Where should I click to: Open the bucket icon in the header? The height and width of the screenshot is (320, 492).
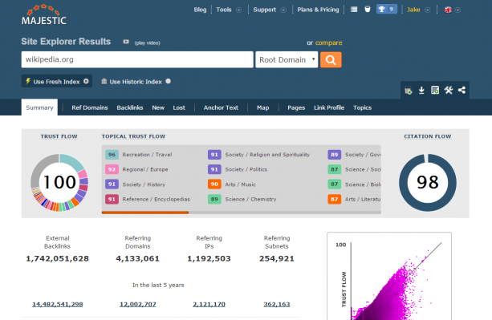368,9
